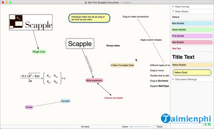
Task: Apply the Blue Bubble style
Action: 192,23
